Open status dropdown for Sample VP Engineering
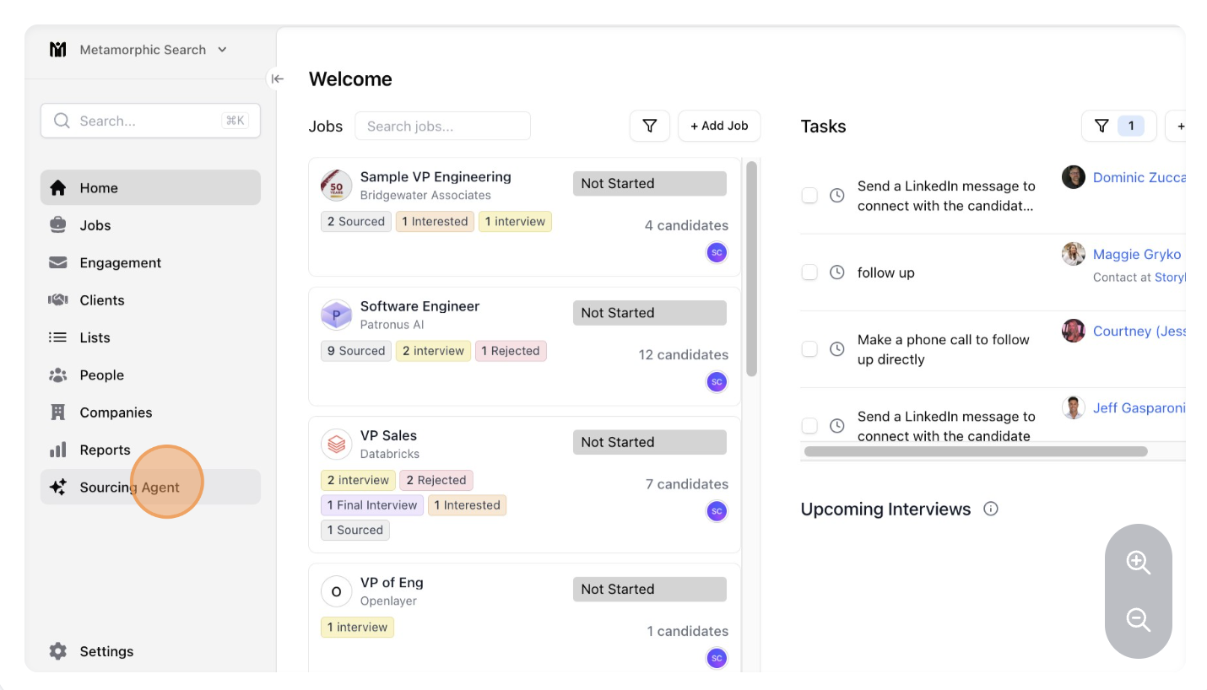 (650, 183)
